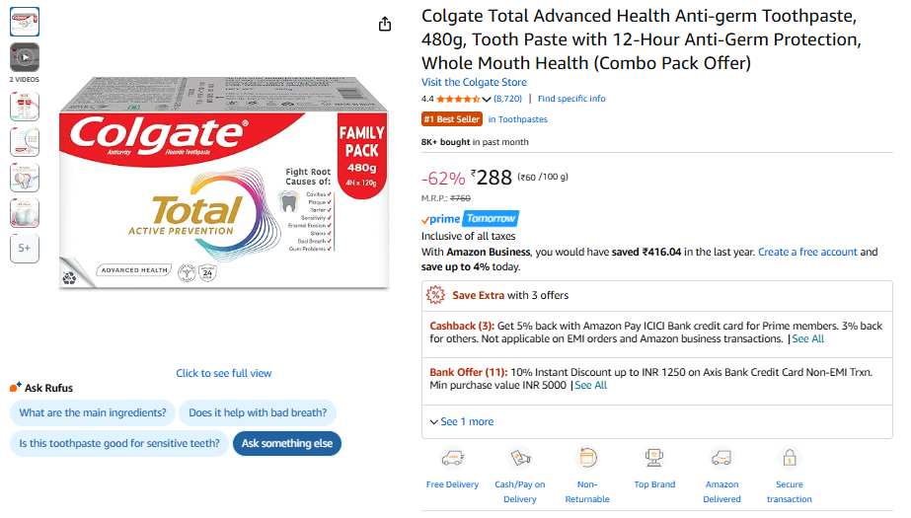Open the 5+ more images thumbnail
Viewport: 911px width, 518px height.
coord(25,249)
